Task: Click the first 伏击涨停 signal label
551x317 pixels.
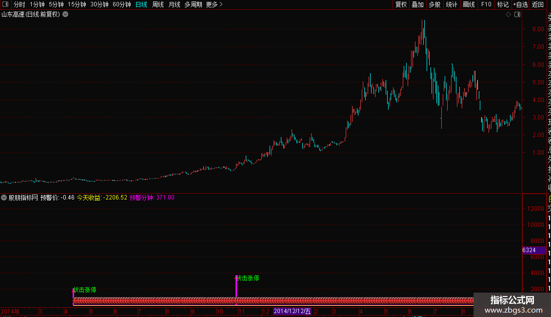Action: [x=85, y=290]
